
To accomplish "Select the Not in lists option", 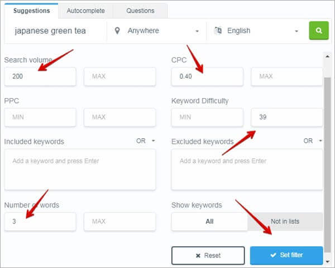I will point(285,221).
